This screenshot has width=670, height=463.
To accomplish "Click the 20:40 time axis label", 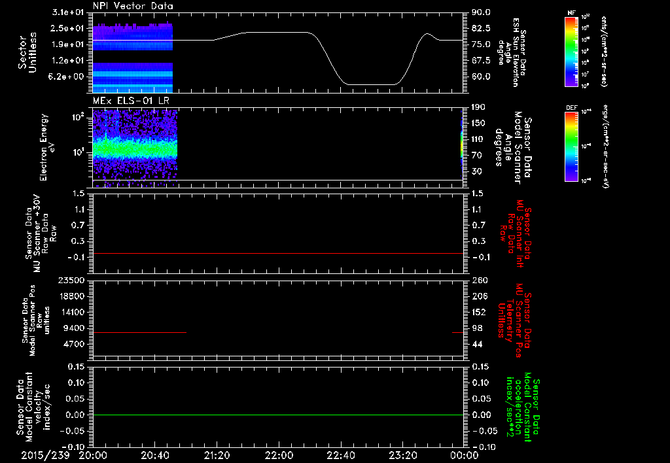I will [154, 455].
